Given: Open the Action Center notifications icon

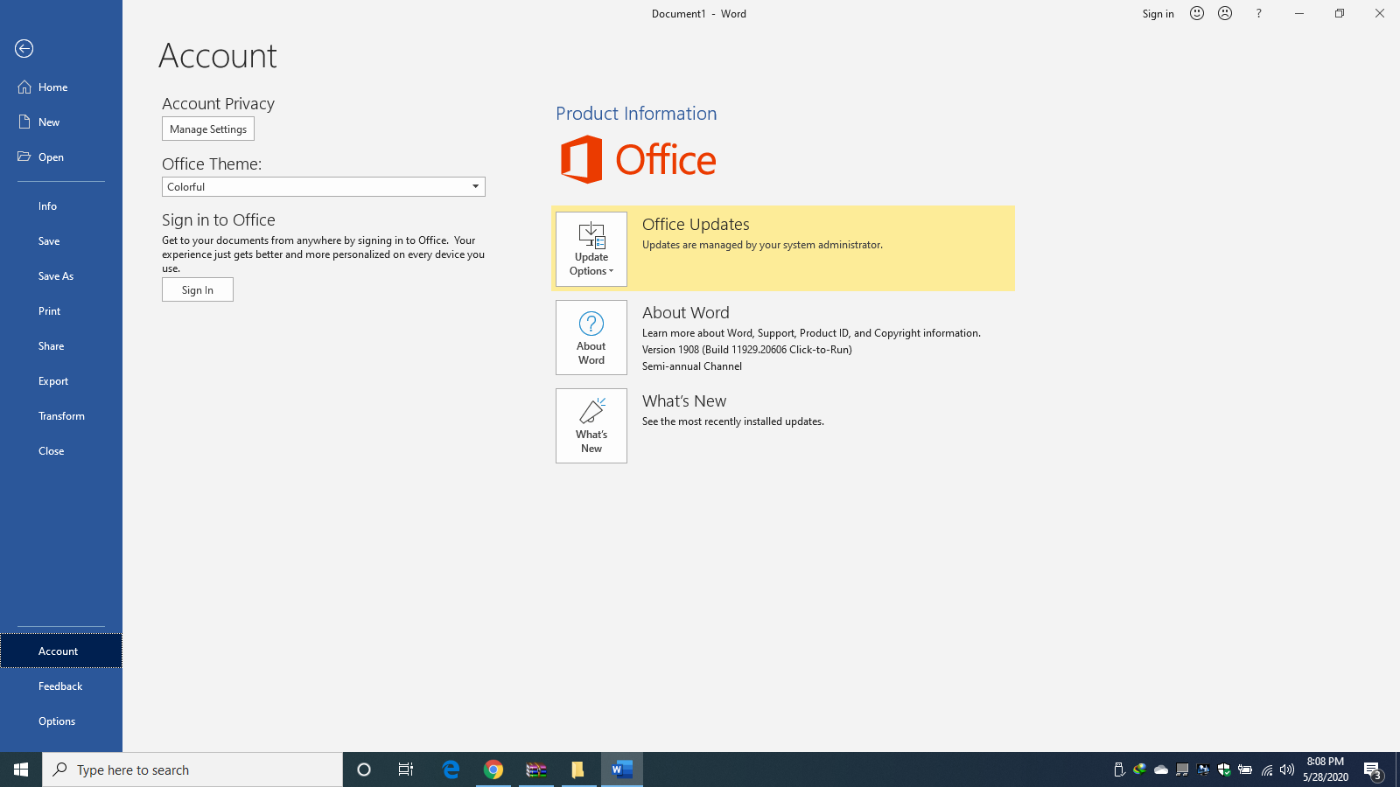Looking at the screenshot, I should pyautogui.click(x=1373, y=770).
